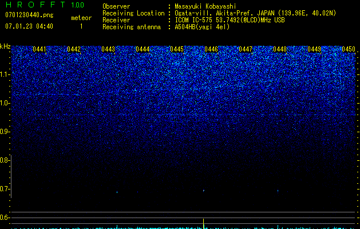Click the 0.7 kHz axis label
The height and width of the screenshot is (229, 360).
click(4, 189)
